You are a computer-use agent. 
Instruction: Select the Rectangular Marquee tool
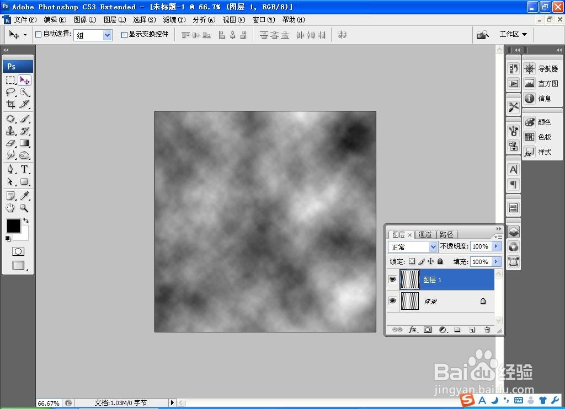pyautogui.click(x=10, y=80)
